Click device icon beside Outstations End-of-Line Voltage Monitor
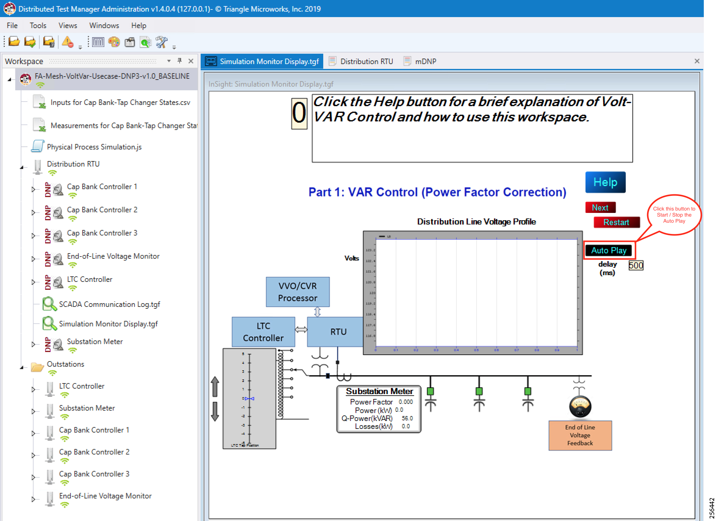The height and width of the screenshot is (521, 716). coord(50,499)
